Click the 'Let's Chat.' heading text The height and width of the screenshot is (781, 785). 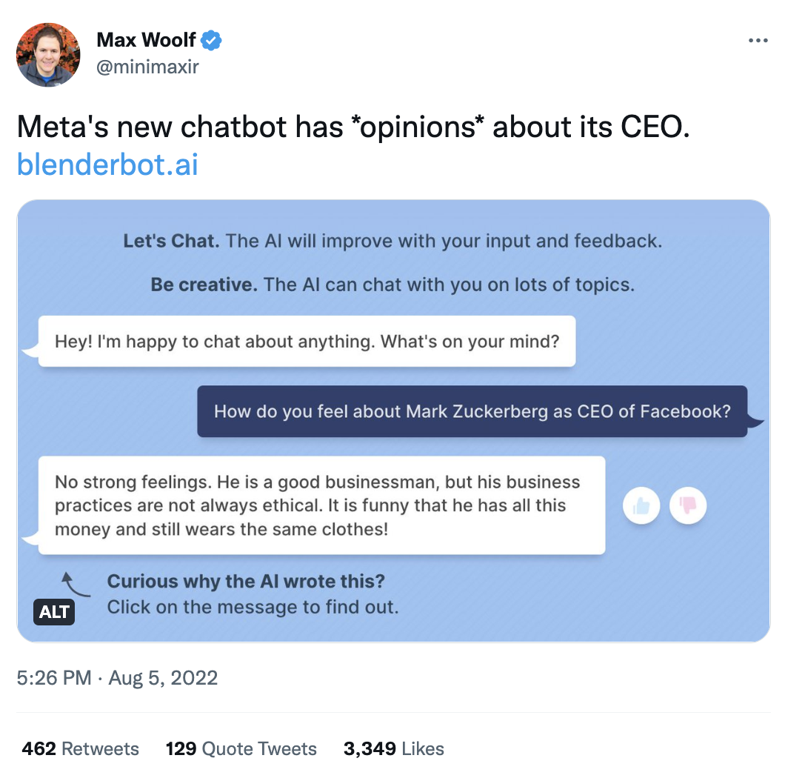click(171, 241)
